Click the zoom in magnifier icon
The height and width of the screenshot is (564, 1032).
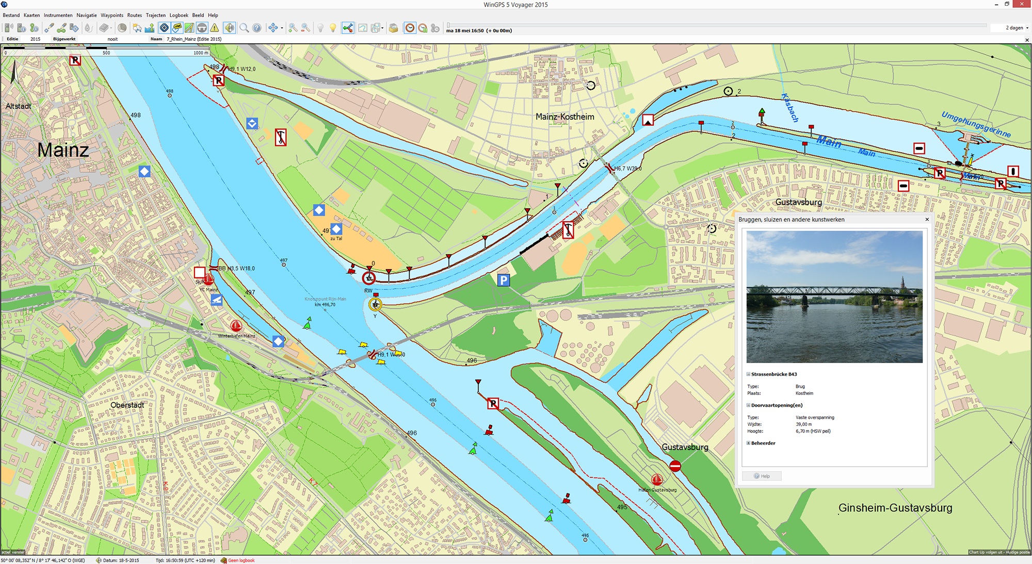(293, 28)
